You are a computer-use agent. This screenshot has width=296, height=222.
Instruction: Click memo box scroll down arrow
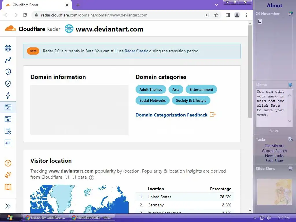(290, 121)
